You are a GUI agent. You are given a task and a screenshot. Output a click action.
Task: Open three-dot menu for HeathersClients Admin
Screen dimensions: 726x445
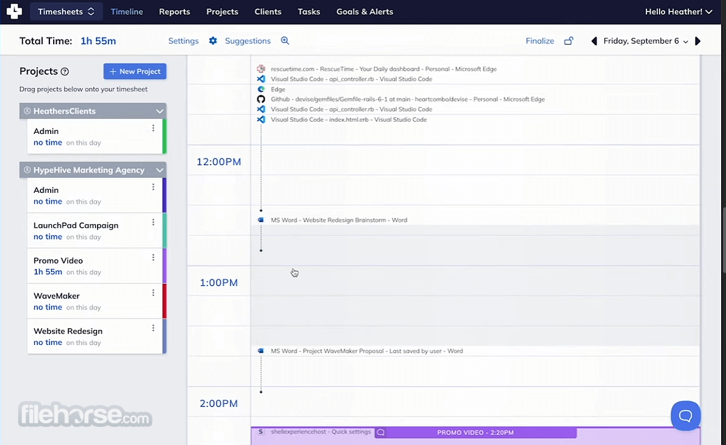[x=153, y=128]
